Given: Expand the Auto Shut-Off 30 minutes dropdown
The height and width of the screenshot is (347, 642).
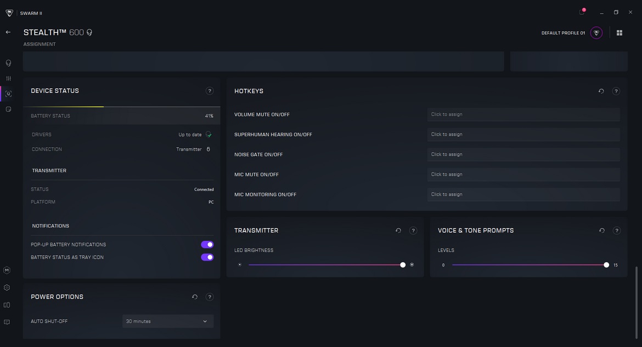Looking at the screenshot, I should coord(168,321).
